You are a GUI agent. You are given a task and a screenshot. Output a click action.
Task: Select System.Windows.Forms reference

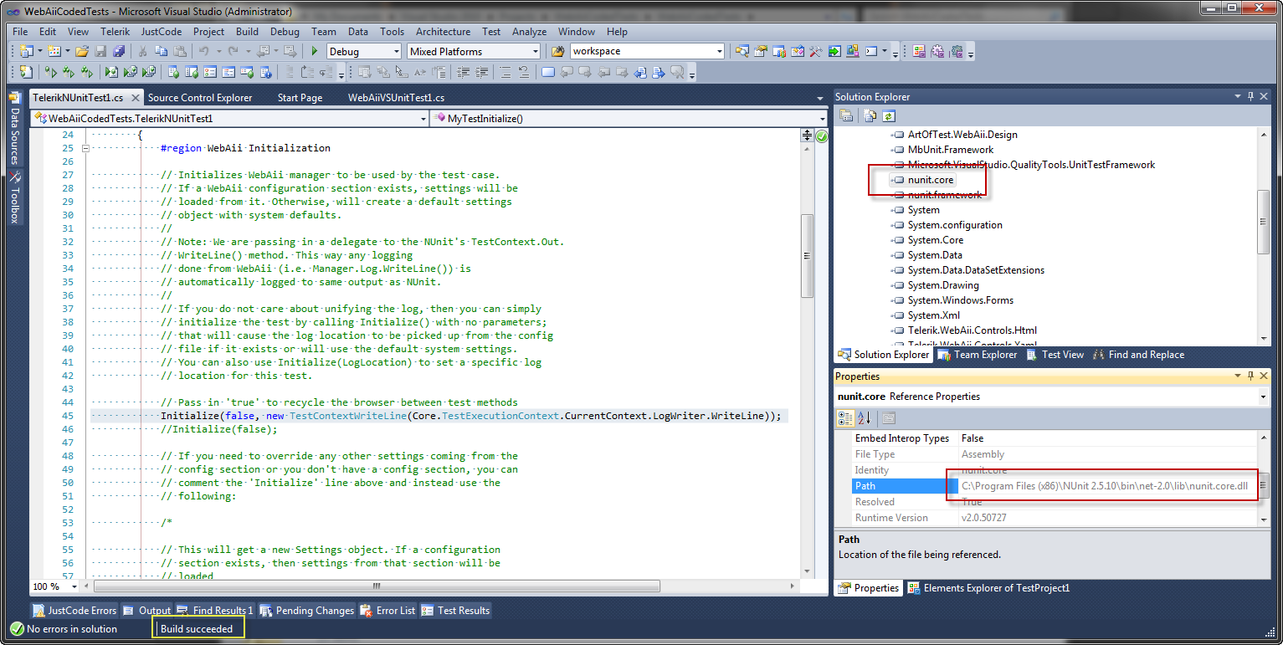point(960,300)
